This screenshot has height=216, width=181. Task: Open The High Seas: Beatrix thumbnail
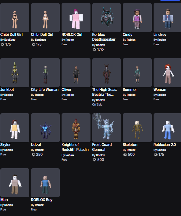(107, 73)
